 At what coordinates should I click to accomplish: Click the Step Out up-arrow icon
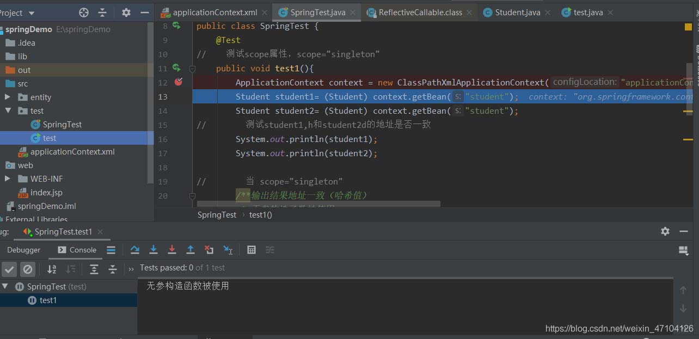(x=191, y=250)
